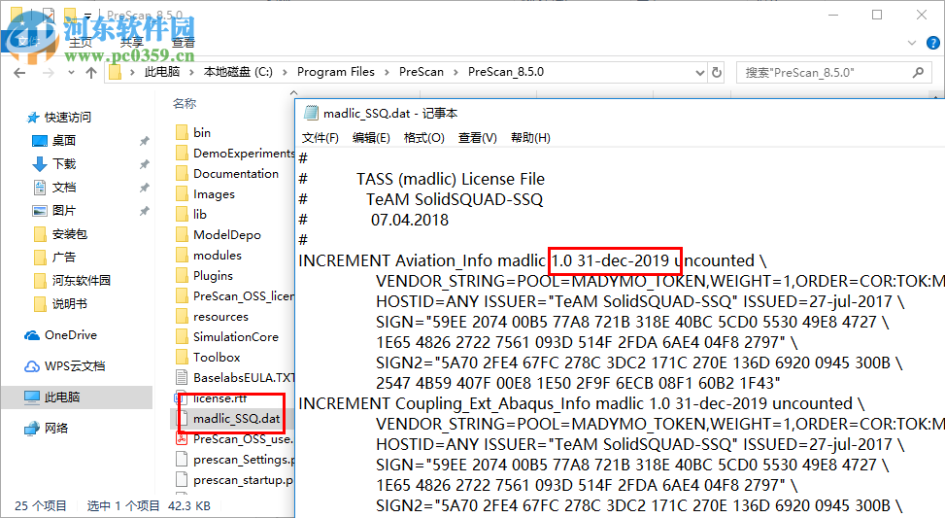Expand the address bar history dropdown
The width and height of the screenshot is (945, 518).
(699, 72)
